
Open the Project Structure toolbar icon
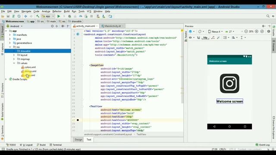(110, 16)
